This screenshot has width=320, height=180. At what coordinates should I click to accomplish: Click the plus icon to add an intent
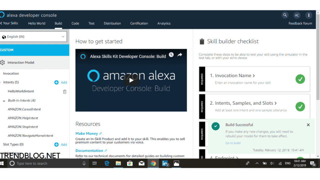56,82
